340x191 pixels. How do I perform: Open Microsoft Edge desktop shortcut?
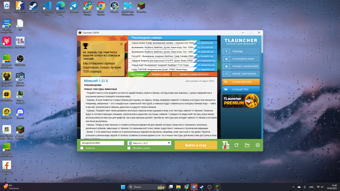[x=61, y=8]
